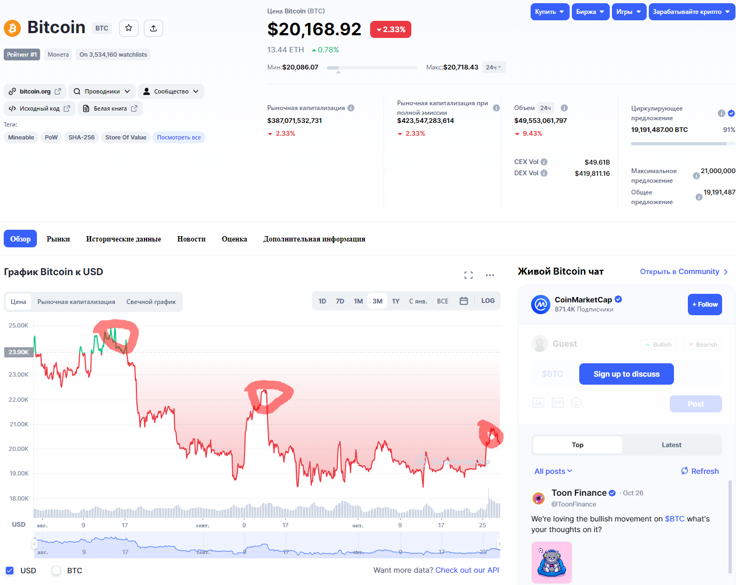The width and height of the screenshot is (736, 585).
Task: Click the Refresh posts icon
Action: pyautogui.click(x=685, y=471)
